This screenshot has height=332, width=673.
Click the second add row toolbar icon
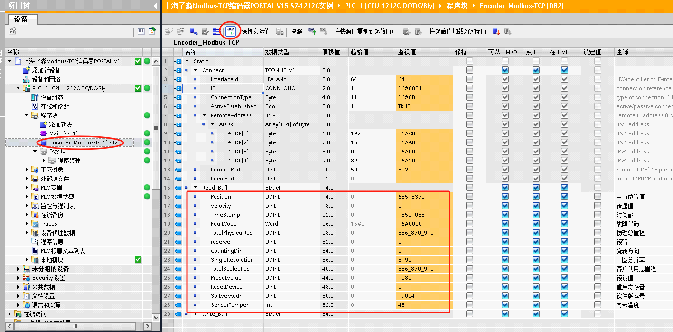click(x=180, y=31)
